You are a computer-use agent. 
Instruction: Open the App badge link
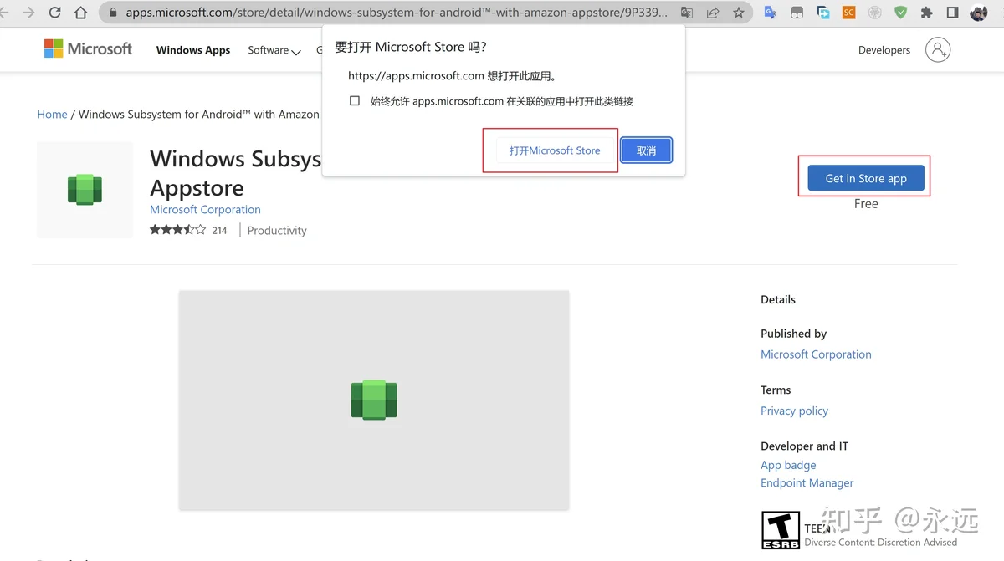coord(788,465)
